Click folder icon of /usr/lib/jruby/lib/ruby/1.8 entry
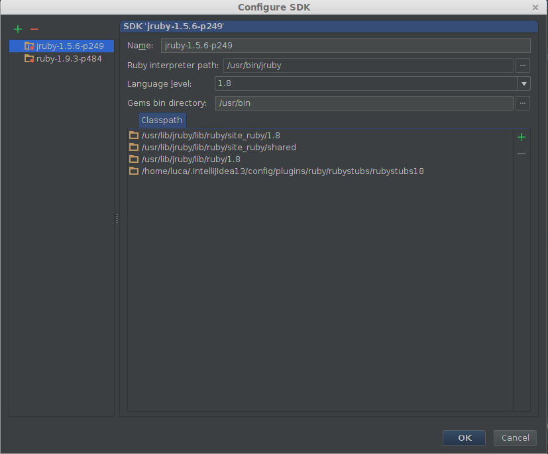548x454 pixels. pos(134,159)
